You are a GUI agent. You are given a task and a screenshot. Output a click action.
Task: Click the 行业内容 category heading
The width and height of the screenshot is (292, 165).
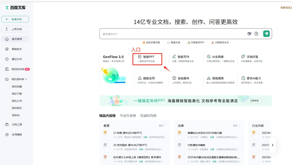pos(258,126)
